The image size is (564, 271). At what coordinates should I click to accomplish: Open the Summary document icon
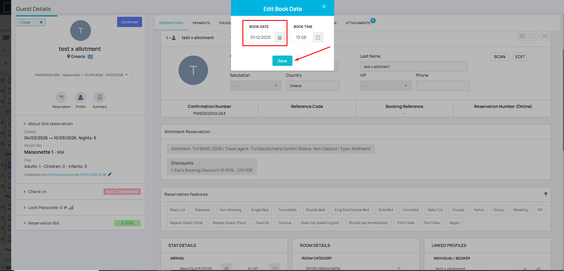coord(99,97)
